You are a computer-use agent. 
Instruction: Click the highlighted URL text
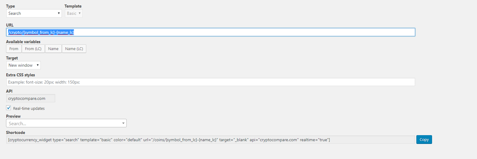(x=41, y=32)
